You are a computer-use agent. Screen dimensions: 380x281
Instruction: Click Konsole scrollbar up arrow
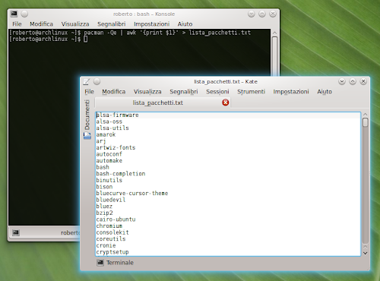274,33
